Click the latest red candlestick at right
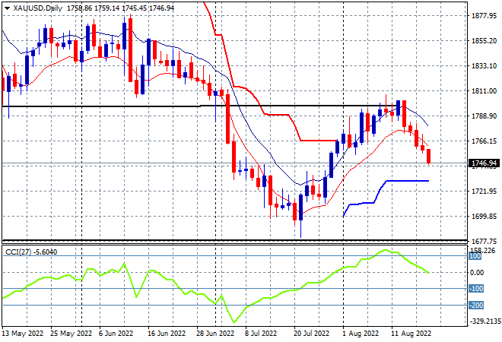Image resolution: width=502 pixels, height=342 pixels. [429, 157]
